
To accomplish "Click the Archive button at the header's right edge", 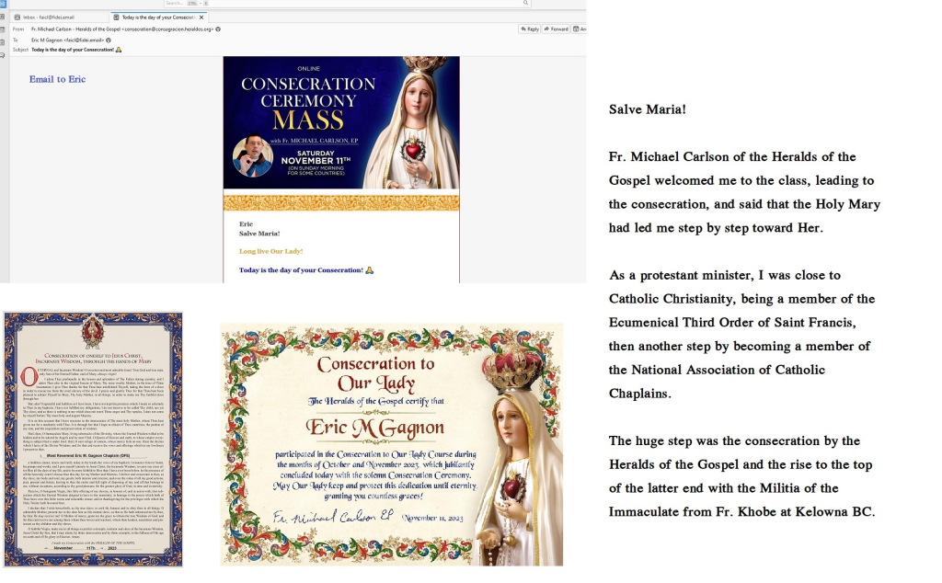I will pos(580,29).
